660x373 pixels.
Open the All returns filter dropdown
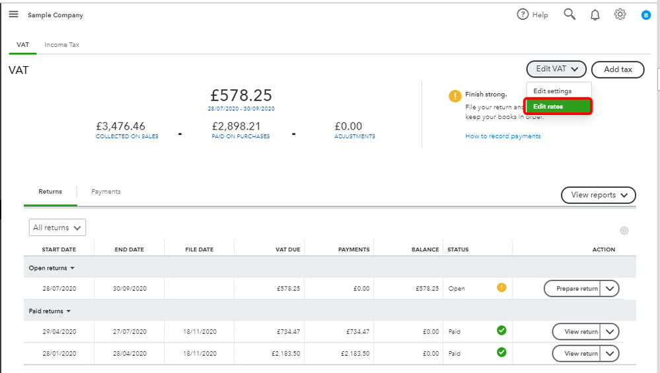[x=57, y=228]
